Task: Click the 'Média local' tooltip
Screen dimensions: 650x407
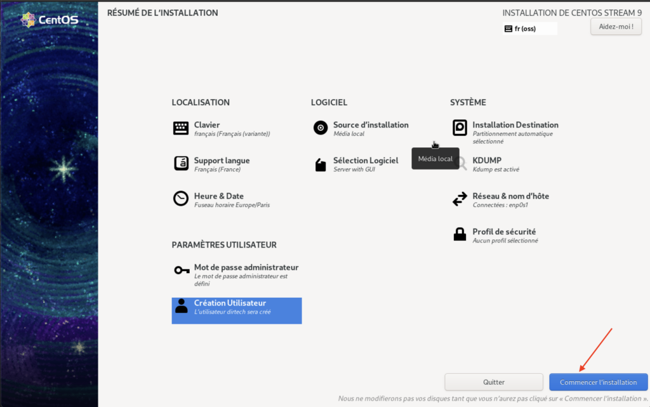Action: [x=435, y=159]
